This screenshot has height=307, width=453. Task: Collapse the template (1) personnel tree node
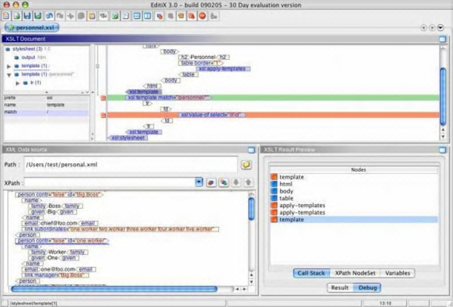coord(9,75)
